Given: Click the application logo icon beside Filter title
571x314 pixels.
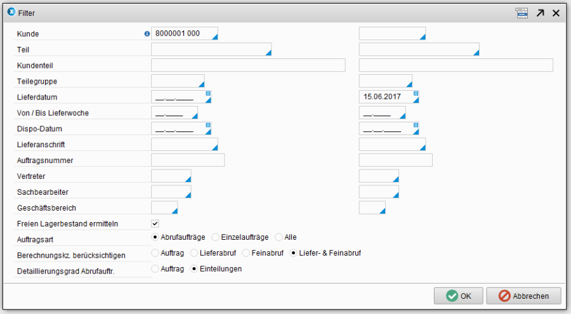Looking at the screenshot, I should (x=11, y=12).
